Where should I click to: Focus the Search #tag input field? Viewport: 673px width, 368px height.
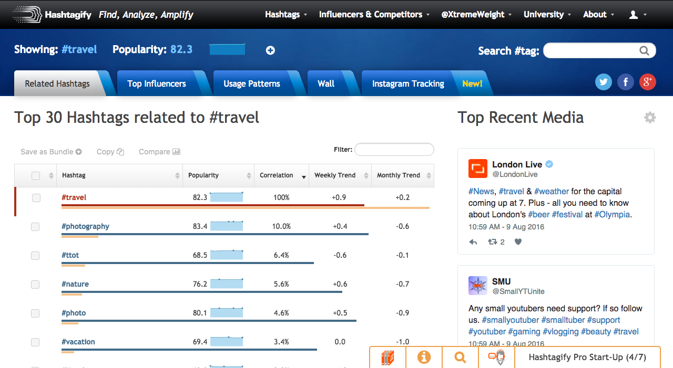[x=599, y=50]
